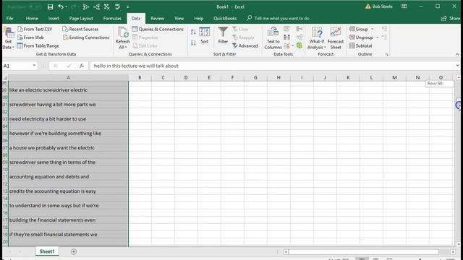Click Tell me what you want to do
Screen dimensions: 463x260
(278, 18)
